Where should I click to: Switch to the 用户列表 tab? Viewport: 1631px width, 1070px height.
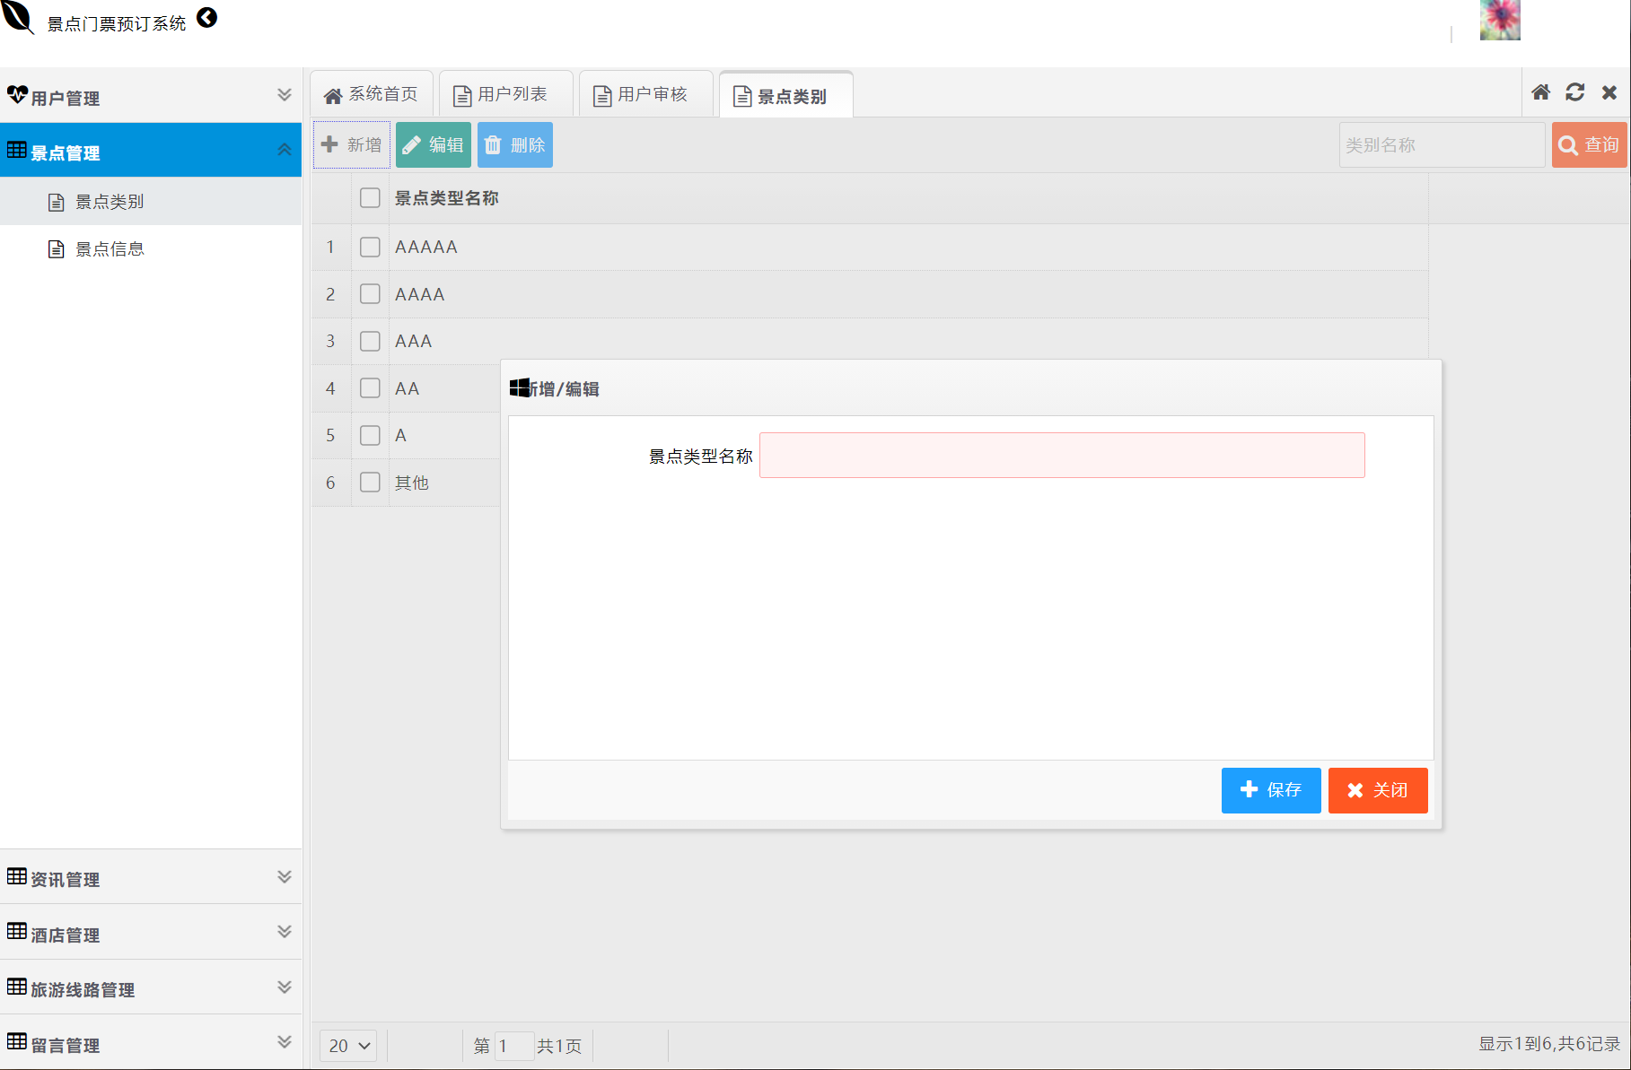point(506,94)
